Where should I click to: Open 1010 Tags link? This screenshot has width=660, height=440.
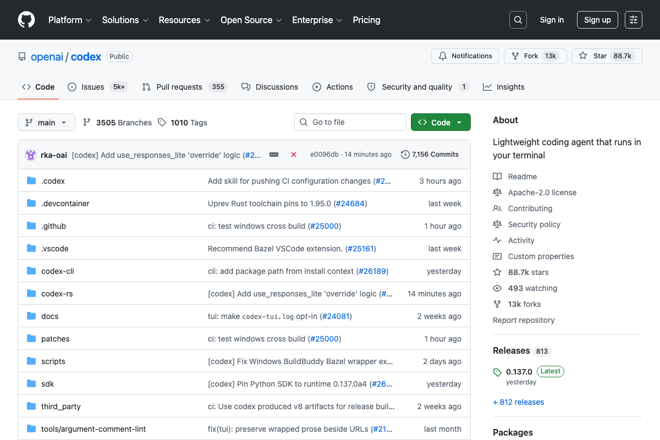point(183,123)
